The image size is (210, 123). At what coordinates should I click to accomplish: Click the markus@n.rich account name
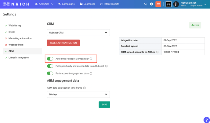coord(188,3)
